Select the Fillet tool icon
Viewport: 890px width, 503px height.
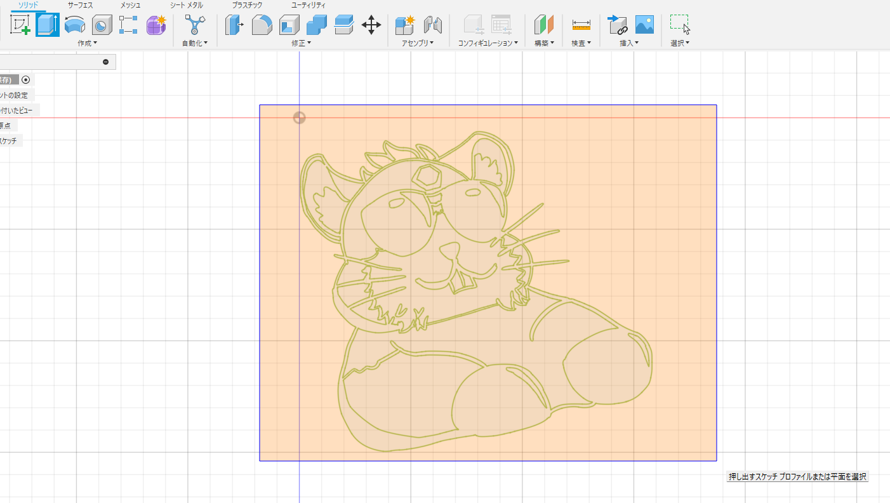point(262,25)
